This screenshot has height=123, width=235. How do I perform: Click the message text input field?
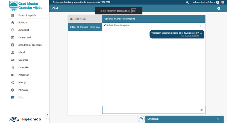click(151, 110)
